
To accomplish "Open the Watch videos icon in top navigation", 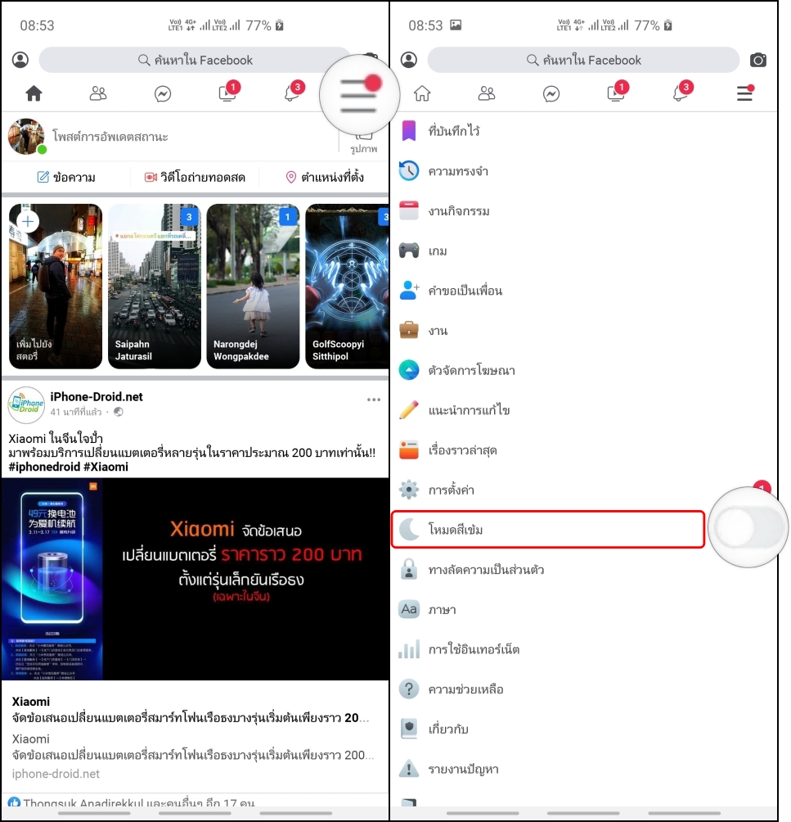I will coord(227,93).
